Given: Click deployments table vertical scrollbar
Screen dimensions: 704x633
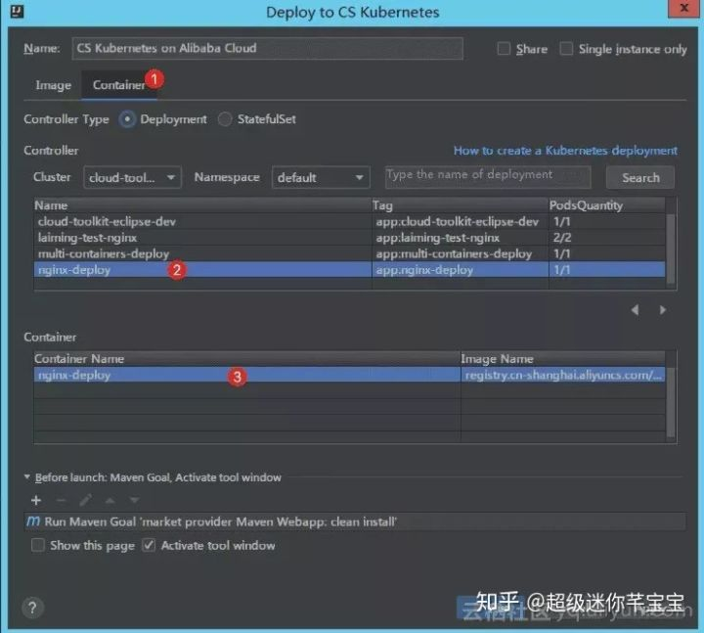Looking at the screenshot, I should coord(671,249).
